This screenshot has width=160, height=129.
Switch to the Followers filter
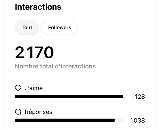click(x=60, y=27)
